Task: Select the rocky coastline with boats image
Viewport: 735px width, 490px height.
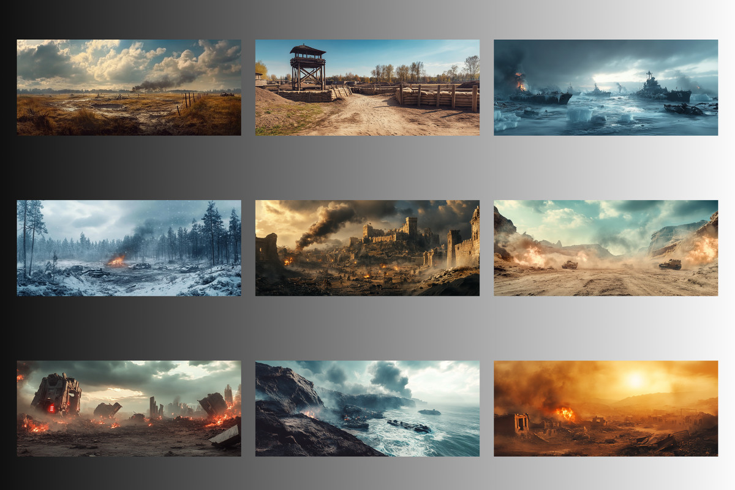Action: point(367,409)
